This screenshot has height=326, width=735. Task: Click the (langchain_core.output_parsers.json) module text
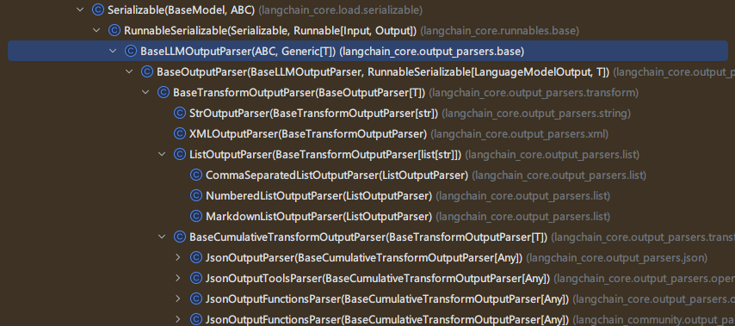[617, 257]
